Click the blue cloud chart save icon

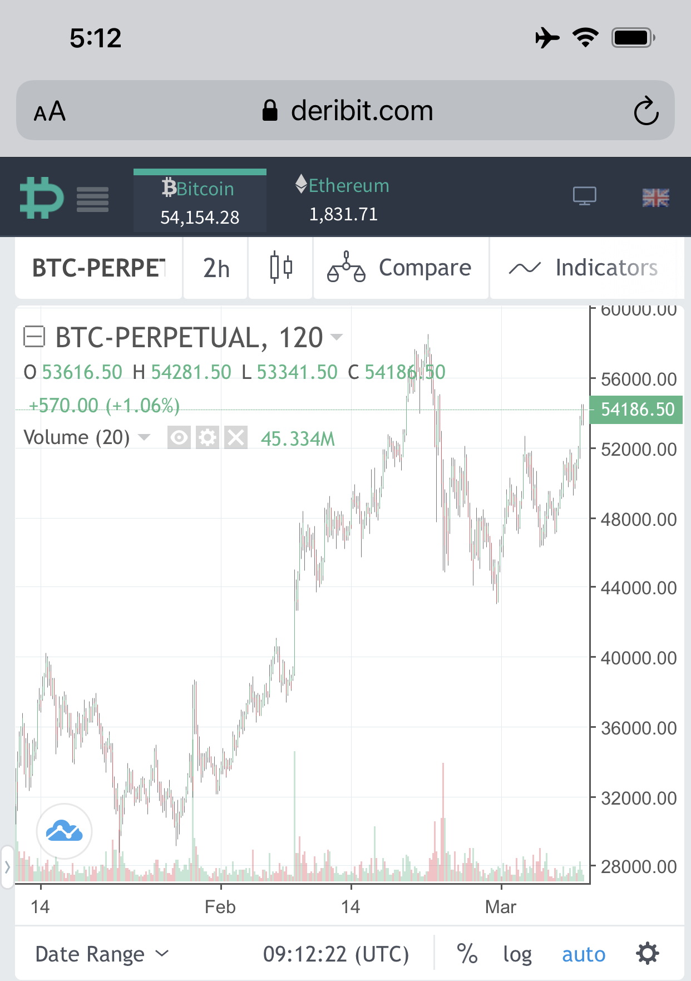point(65,831)
